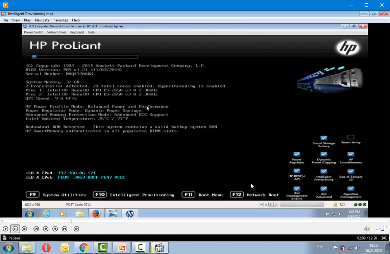Screen dimensions: 390x254
Task: Click Media Player Classic icon on main taskbar
Action: click(160, 248)
